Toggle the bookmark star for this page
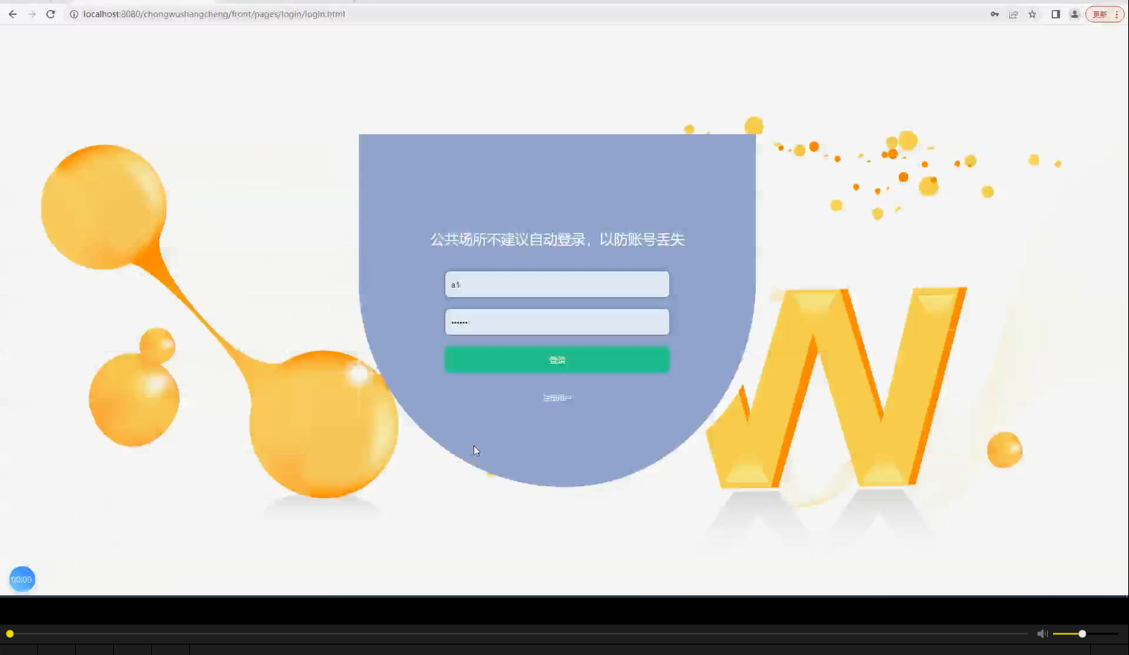Viewport: 1129px width, 655px height. 1032,13
